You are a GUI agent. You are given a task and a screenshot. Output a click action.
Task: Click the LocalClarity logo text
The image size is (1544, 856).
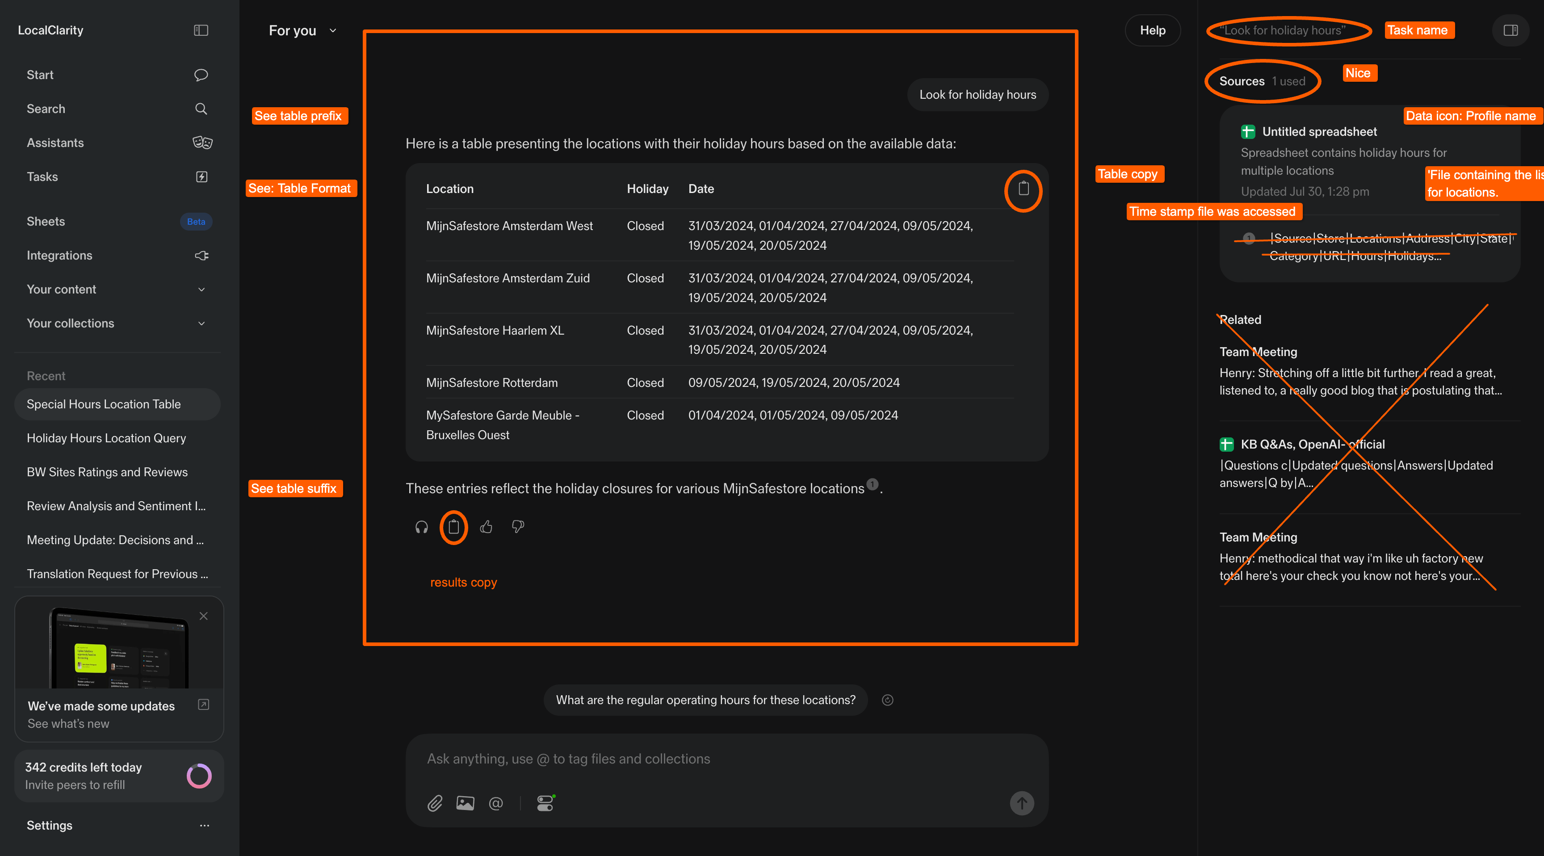50,30
